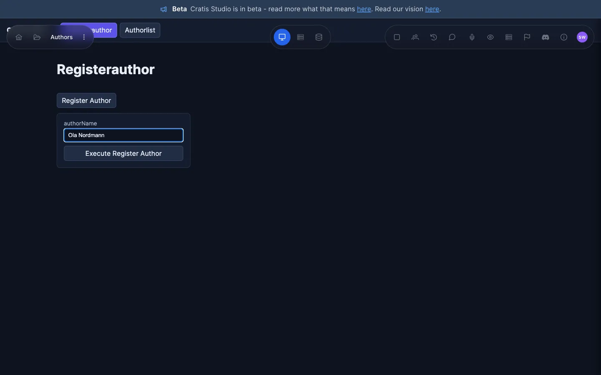The image size is (601, 375).
Task: Click Execute Register Author button
Action: 124,153
